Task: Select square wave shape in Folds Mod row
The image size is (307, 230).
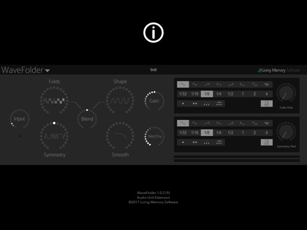Action: (x=255, y=84)
